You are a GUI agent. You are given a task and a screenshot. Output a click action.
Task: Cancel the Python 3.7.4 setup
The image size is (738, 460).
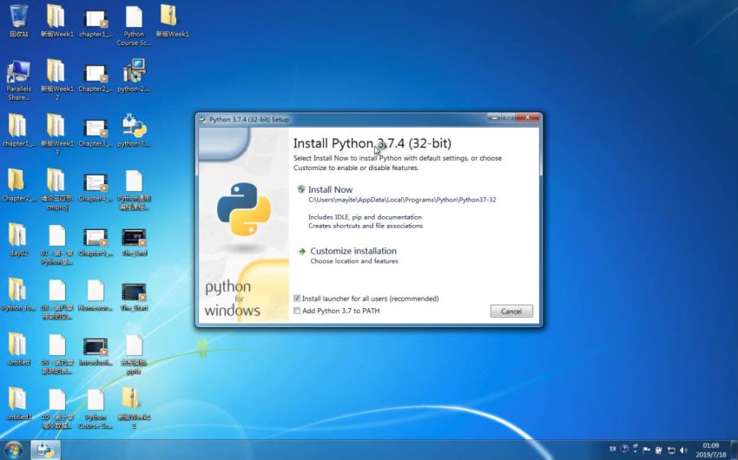(x=511, y=311)
